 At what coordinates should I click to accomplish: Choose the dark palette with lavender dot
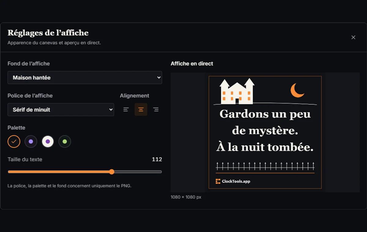31,141
